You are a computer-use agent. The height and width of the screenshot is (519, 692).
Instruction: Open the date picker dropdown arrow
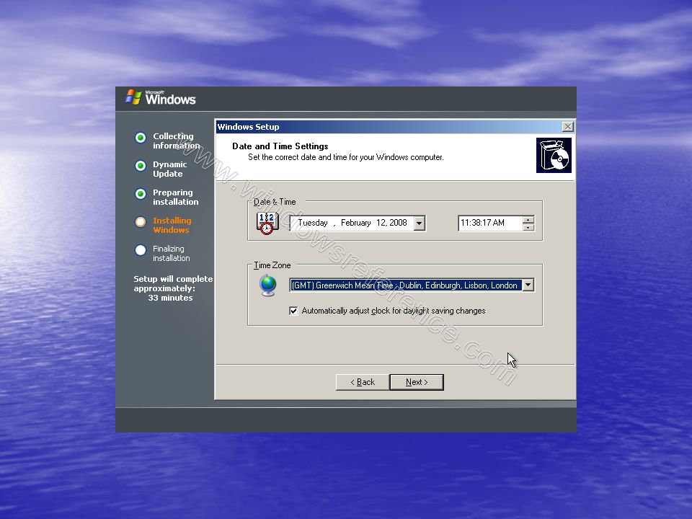420,223
